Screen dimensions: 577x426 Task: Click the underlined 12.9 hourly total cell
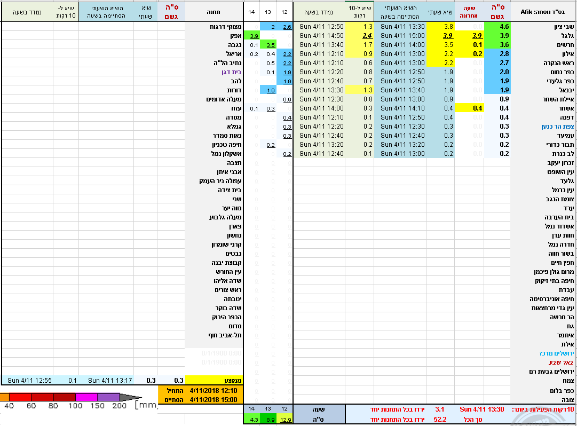286,420
